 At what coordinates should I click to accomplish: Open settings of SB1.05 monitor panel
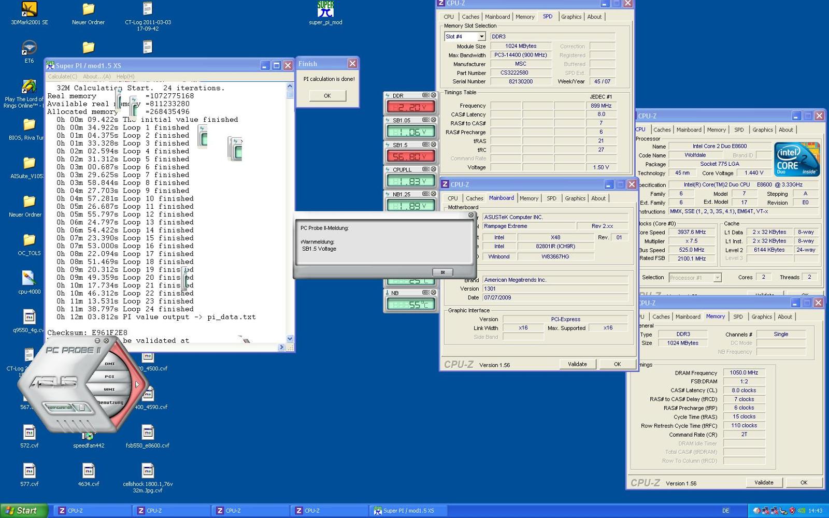[426, 120]
